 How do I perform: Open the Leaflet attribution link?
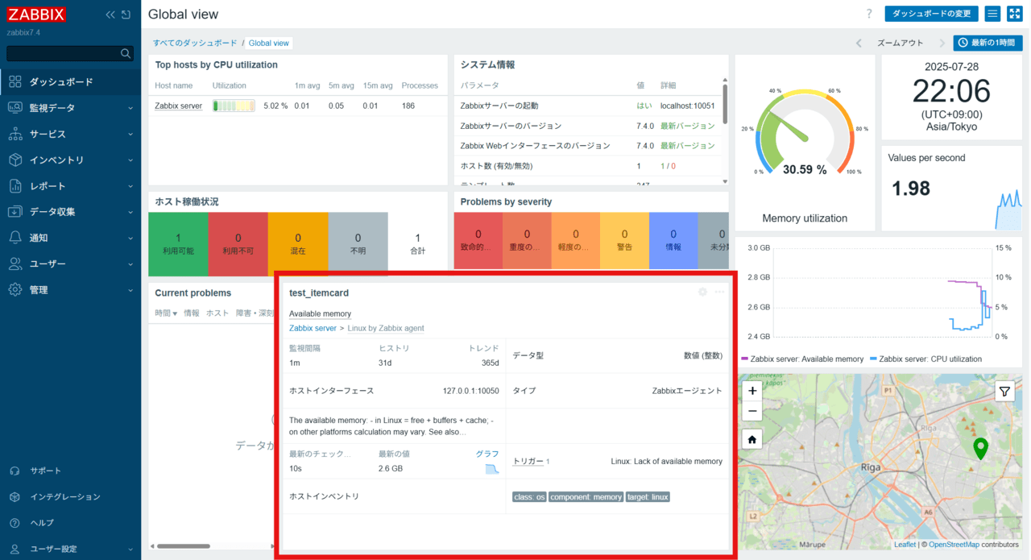[905, 545]
